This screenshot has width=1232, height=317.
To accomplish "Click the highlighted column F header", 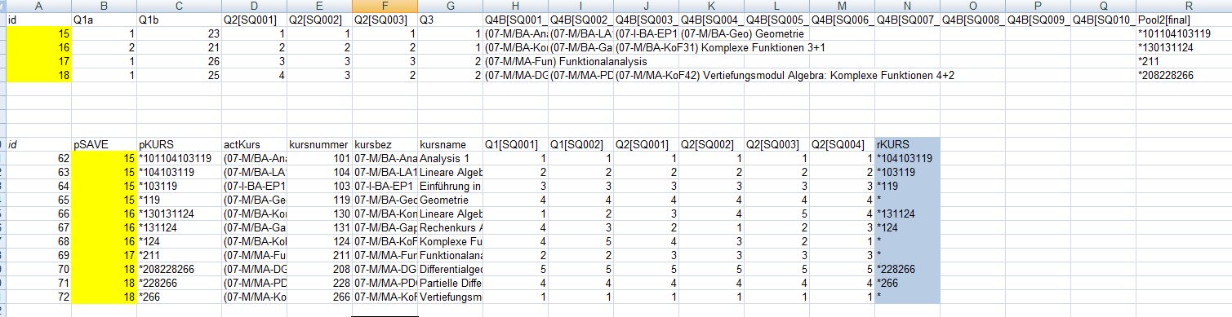I will (x=385, y=6).
